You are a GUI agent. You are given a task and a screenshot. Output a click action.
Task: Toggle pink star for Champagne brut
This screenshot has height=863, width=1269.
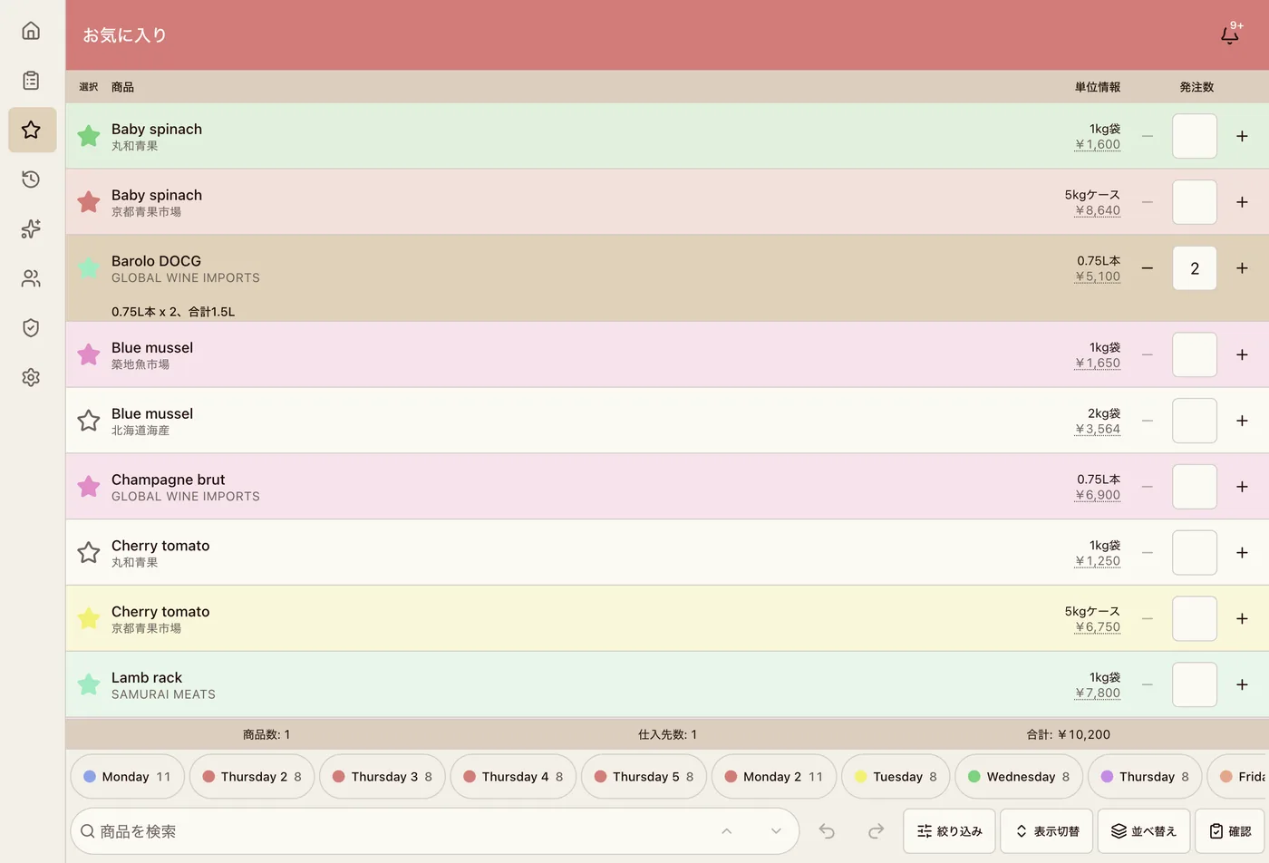pos(89,487)
